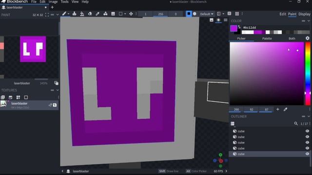The image size is (312, 175).
Task: Switch to Edit mode
Action: (x=283, y=14)
